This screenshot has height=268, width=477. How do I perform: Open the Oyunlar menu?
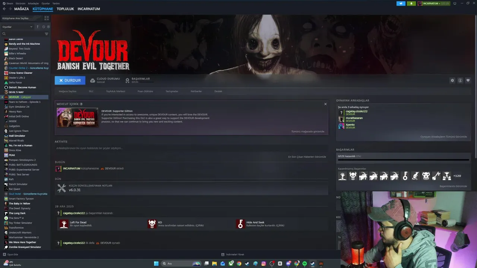pyautogui.click(x=45, y=3)
